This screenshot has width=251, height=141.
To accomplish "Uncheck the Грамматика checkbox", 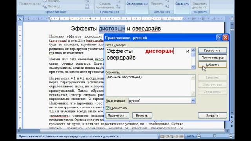I will 108,108.
